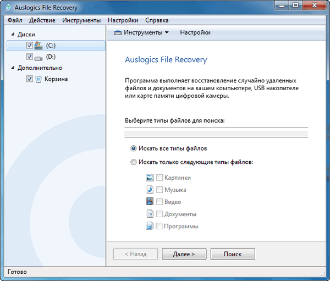Maximize the Auslogics File Recovery window
Image resolution: width=330 pixels, height=281 pixels.
click(x=295, y=5)
